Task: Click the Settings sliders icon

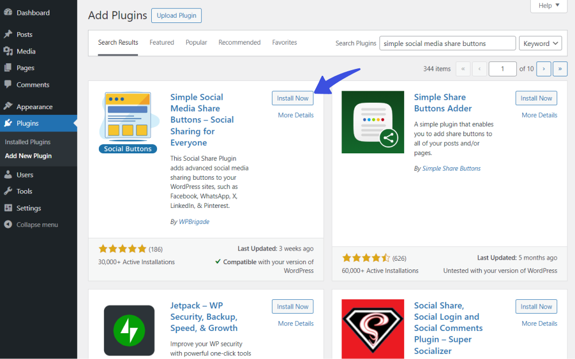Action: (7, 208)
